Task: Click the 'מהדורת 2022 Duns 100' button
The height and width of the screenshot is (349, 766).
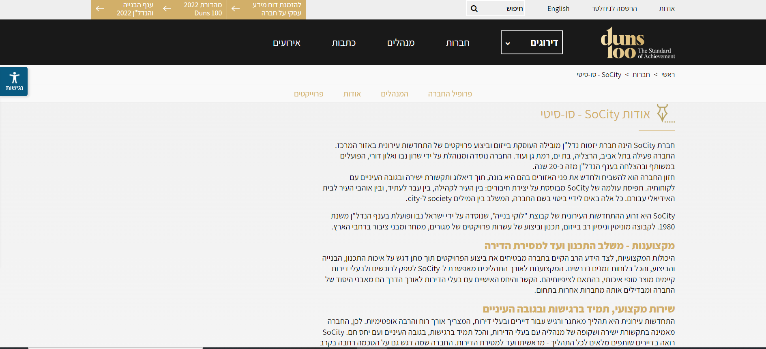Action: pyautogui.click(x=192, y=9)
